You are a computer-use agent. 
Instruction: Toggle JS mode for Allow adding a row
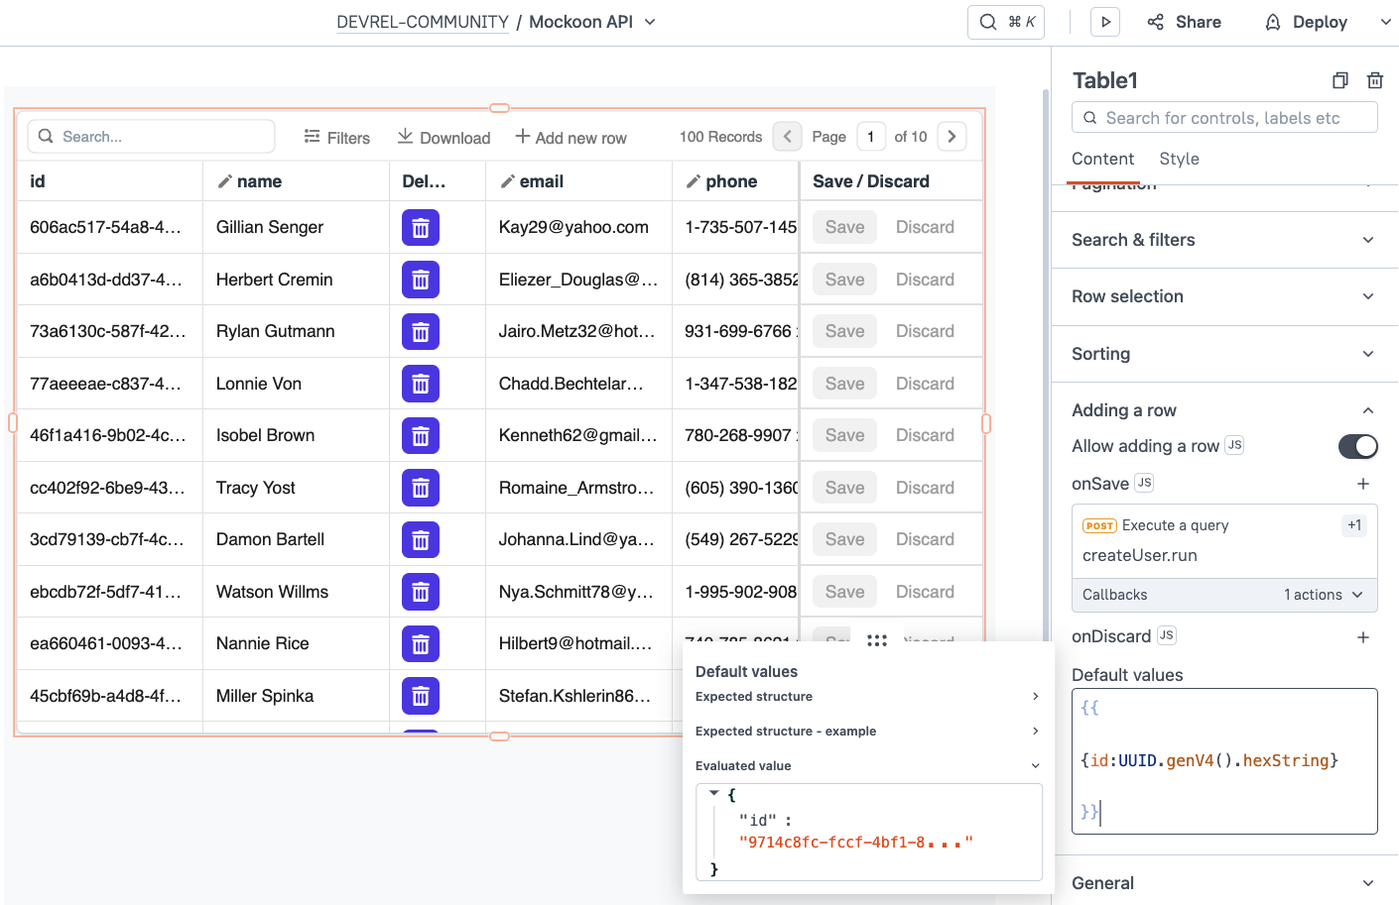[1234, 445]
